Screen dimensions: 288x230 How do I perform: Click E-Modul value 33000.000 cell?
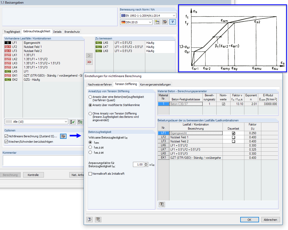[x=268, y=104]
